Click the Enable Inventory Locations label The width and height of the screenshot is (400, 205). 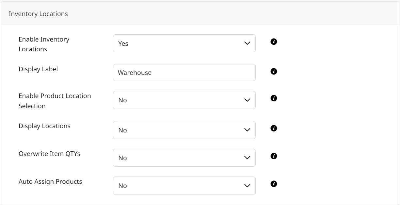tap(44, 43)
